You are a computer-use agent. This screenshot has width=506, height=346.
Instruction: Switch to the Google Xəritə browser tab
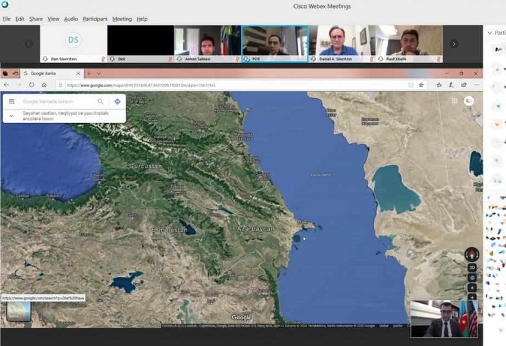(52, 74)
